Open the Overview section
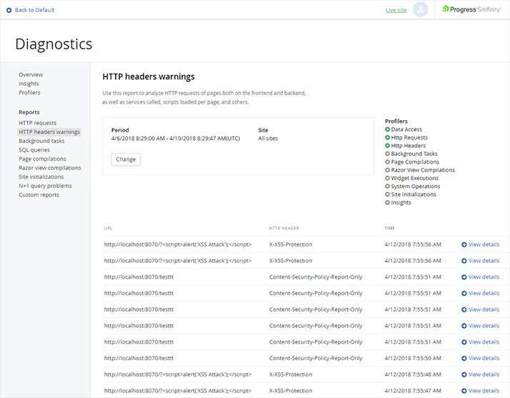The image size is (510, 398). tap(31, 74)
